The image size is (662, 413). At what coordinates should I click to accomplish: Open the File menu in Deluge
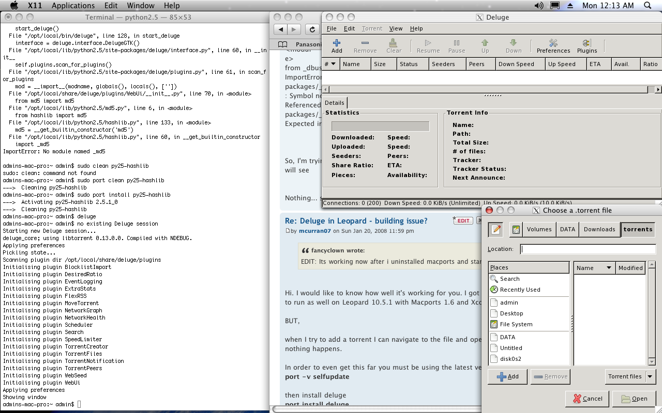(332, 28)
